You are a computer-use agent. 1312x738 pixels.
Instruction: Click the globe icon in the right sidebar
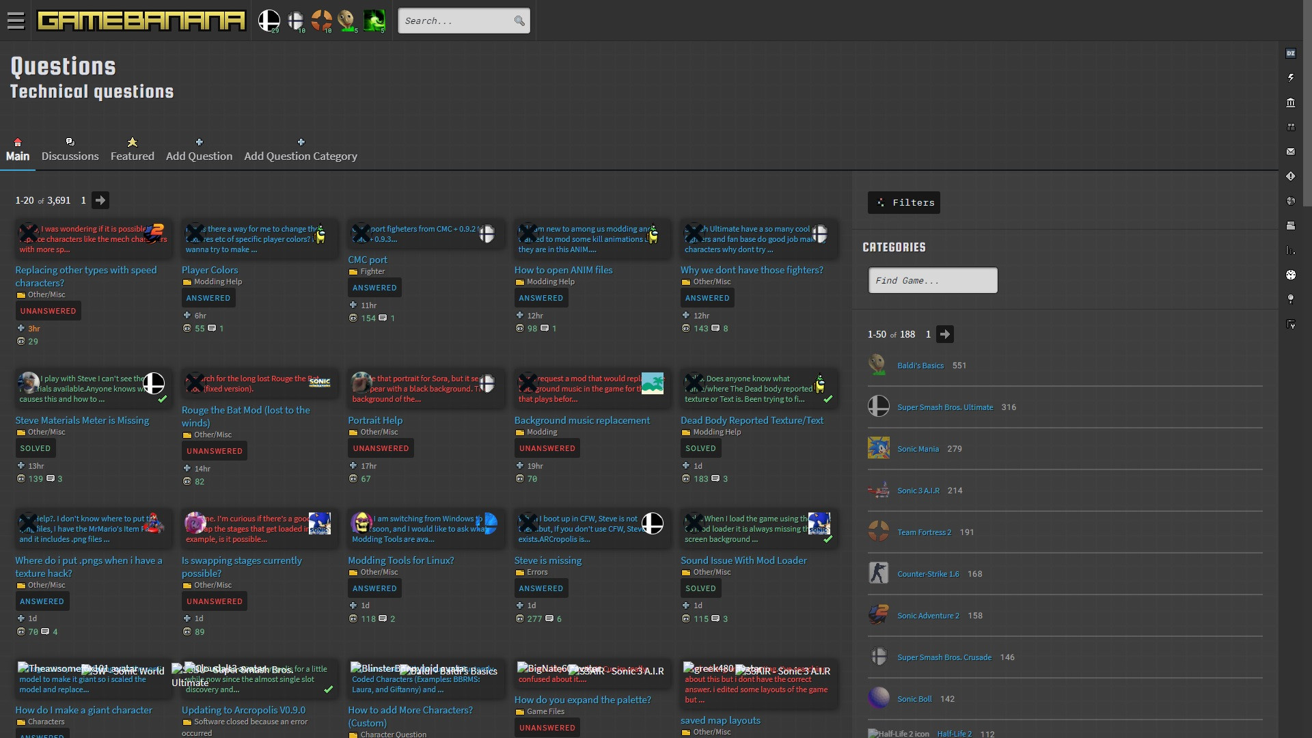point(1291,200)
